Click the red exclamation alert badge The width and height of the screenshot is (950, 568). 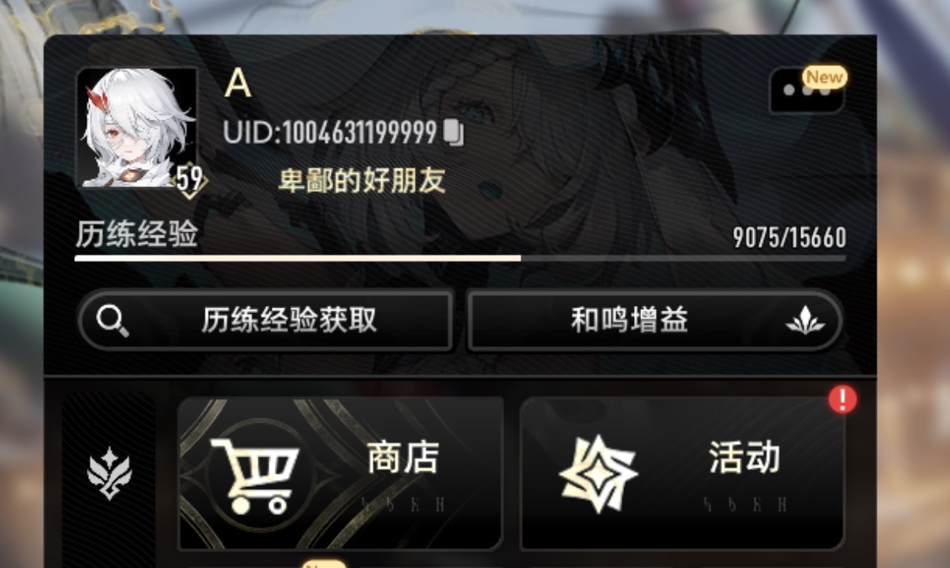842,400
